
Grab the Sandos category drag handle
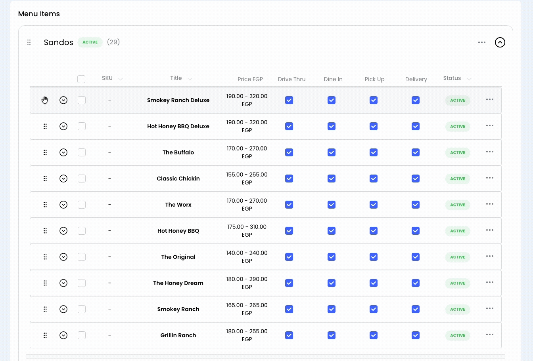(x=29, y=42)
